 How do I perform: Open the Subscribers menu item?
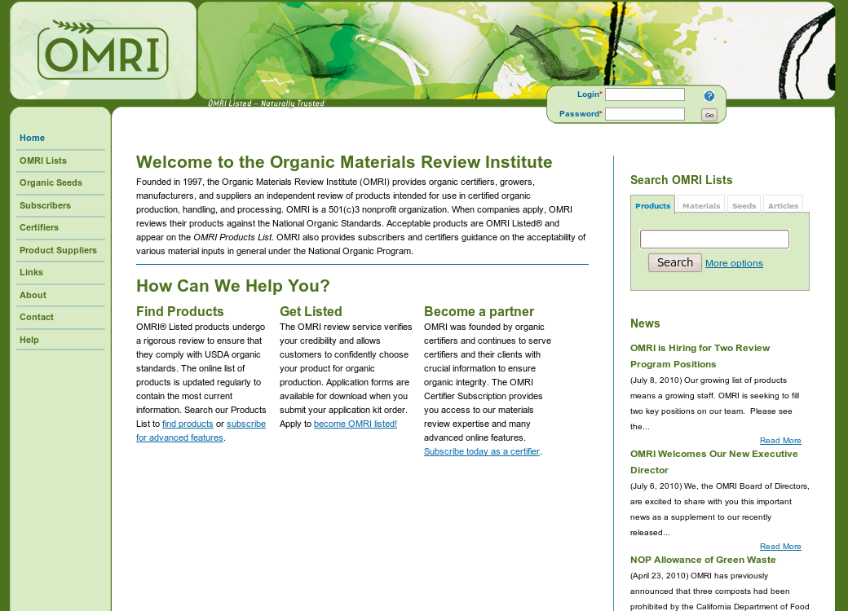(45, 205)
